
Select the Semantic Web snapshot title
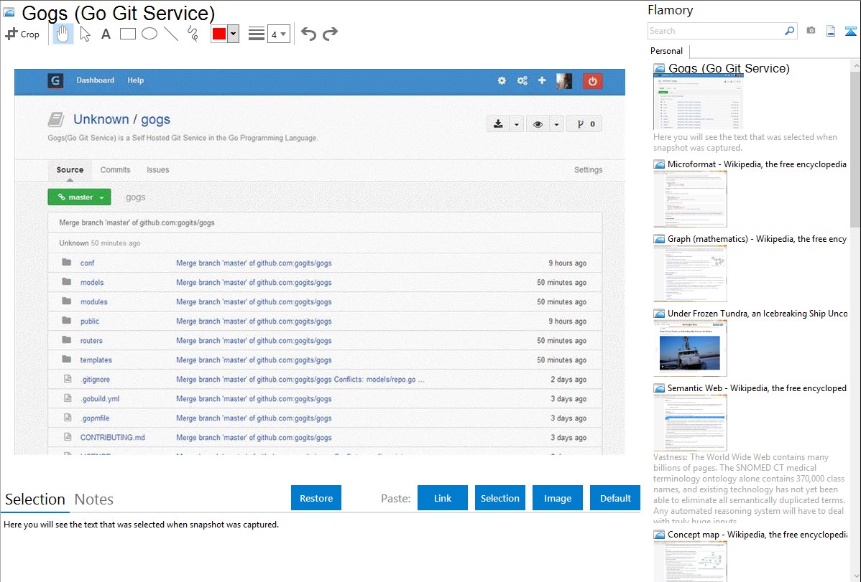click(757, 388)
